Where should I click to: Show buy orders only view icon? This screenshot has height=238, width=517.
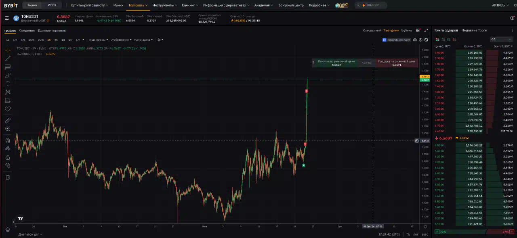click(449, 39)
